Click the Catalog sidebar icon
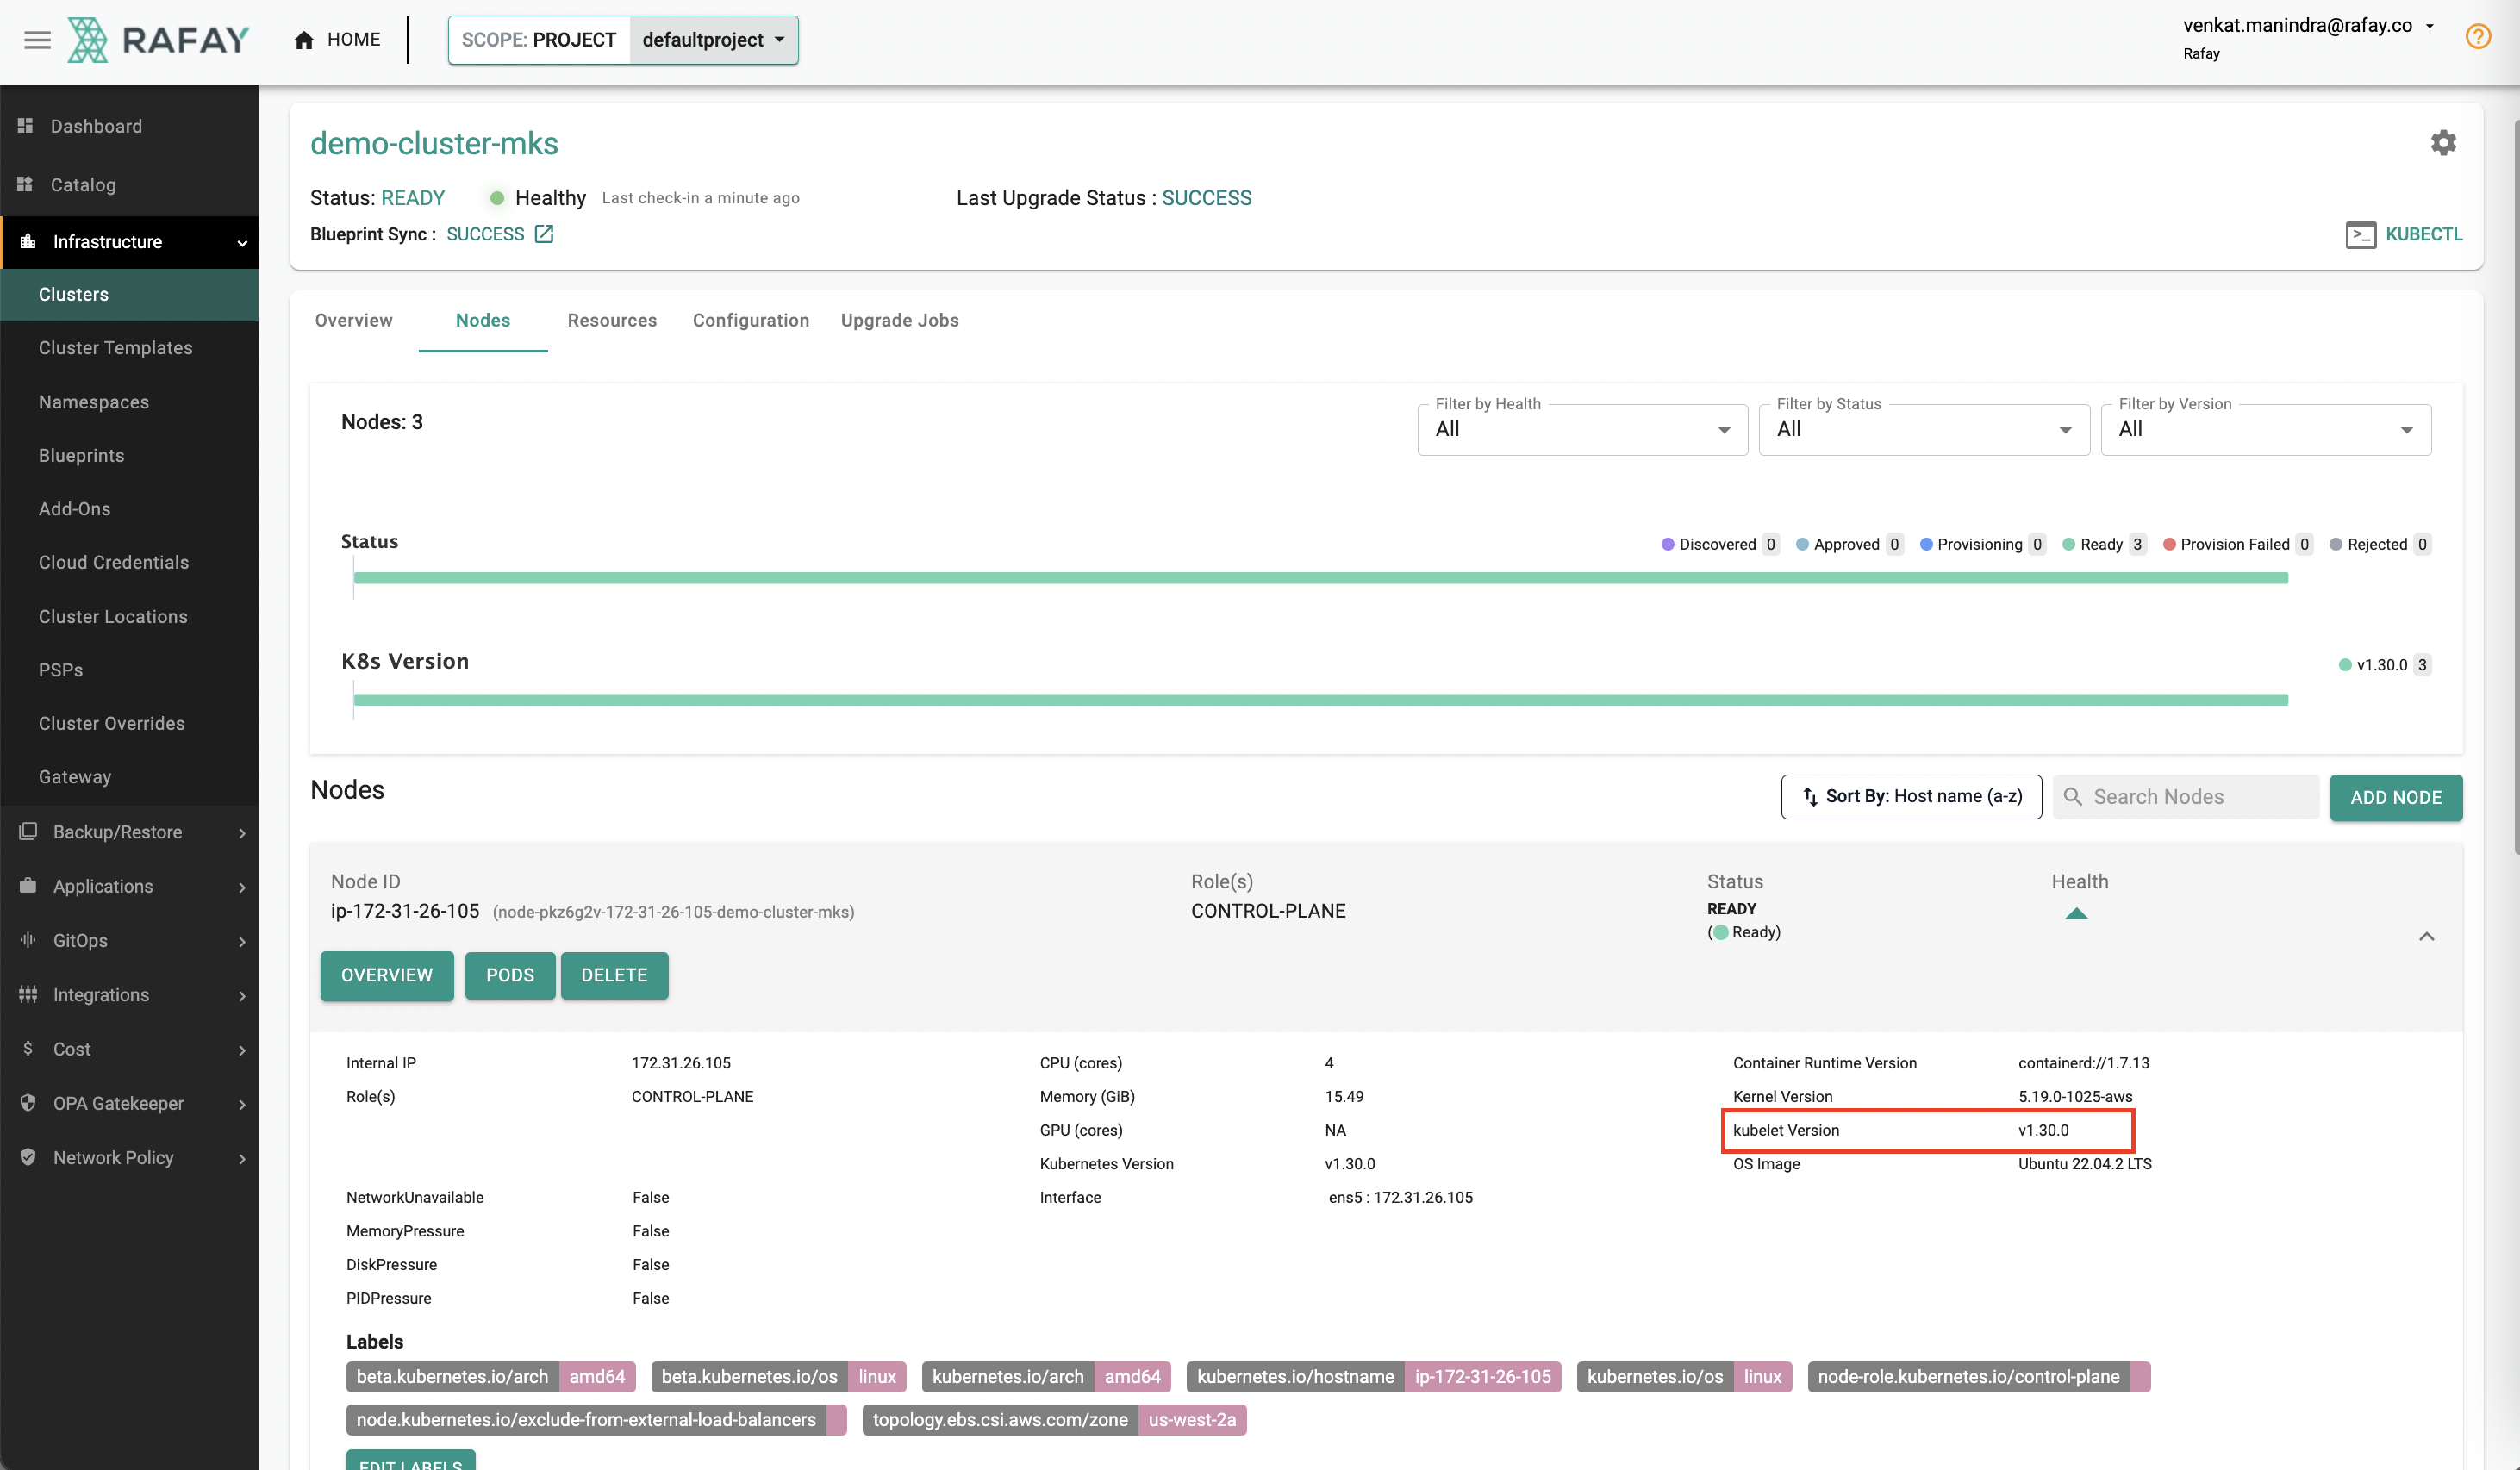The width and height of the screenshot is (2520, 1470). [x=26, y=184]
